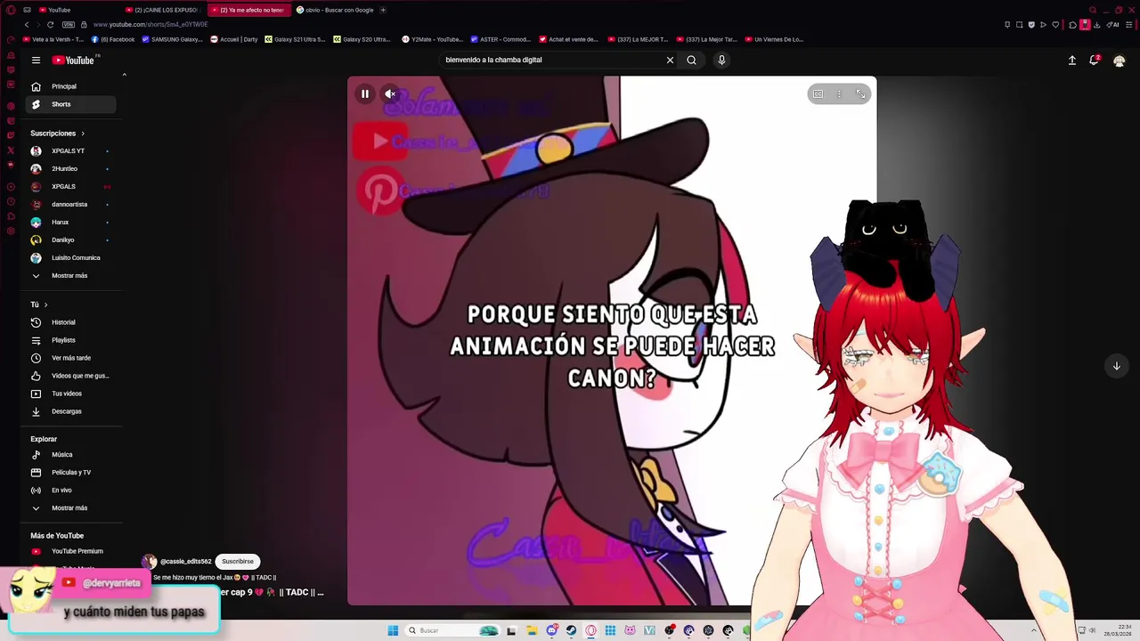The image size is (1140, 641).
Task: Open the Y2Mate bookmark
Action: point(433,39)
